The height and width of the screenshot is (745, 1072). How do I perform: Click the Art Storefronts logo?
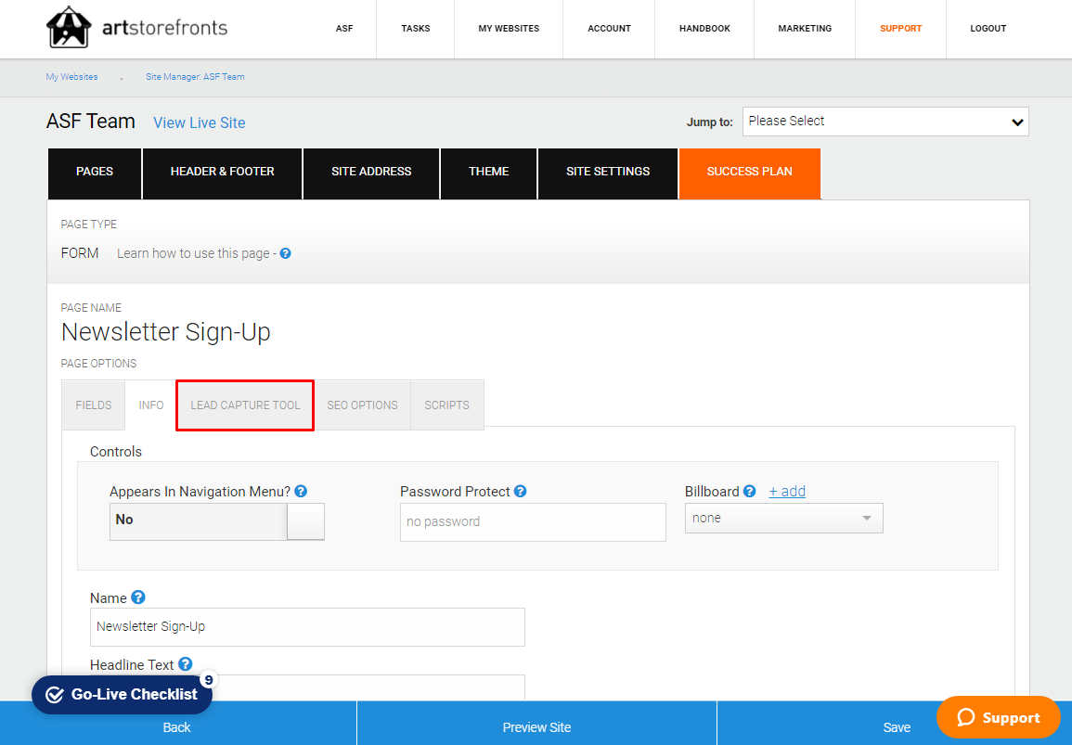click(x=136, y=27)
